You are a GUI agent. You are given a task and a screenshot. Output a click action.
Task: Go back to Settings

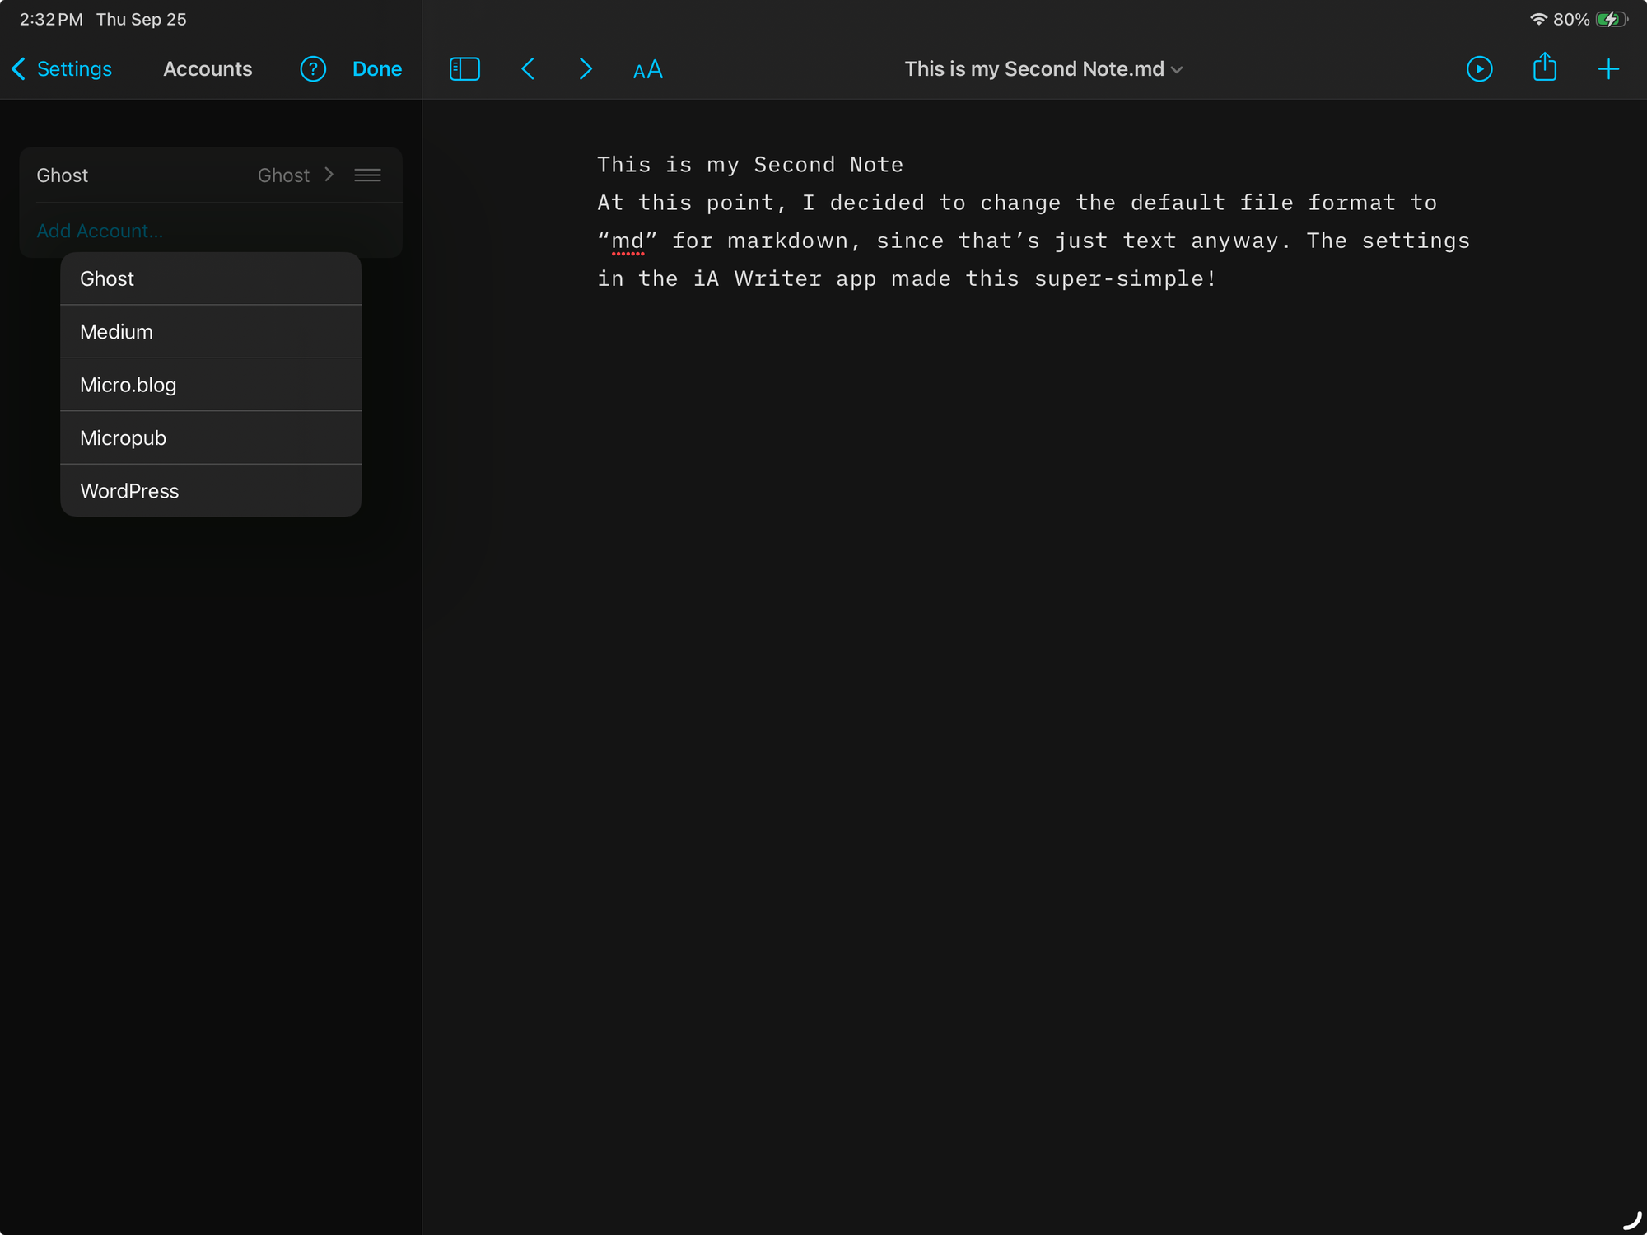63,69
